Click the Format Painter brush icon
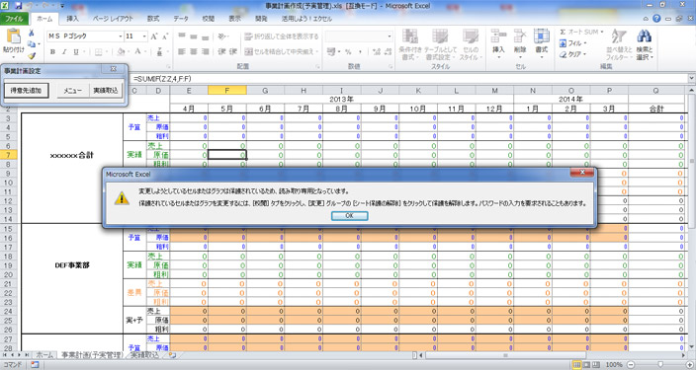The height and width of the screenshot is (370, 696). pos(32,56)
